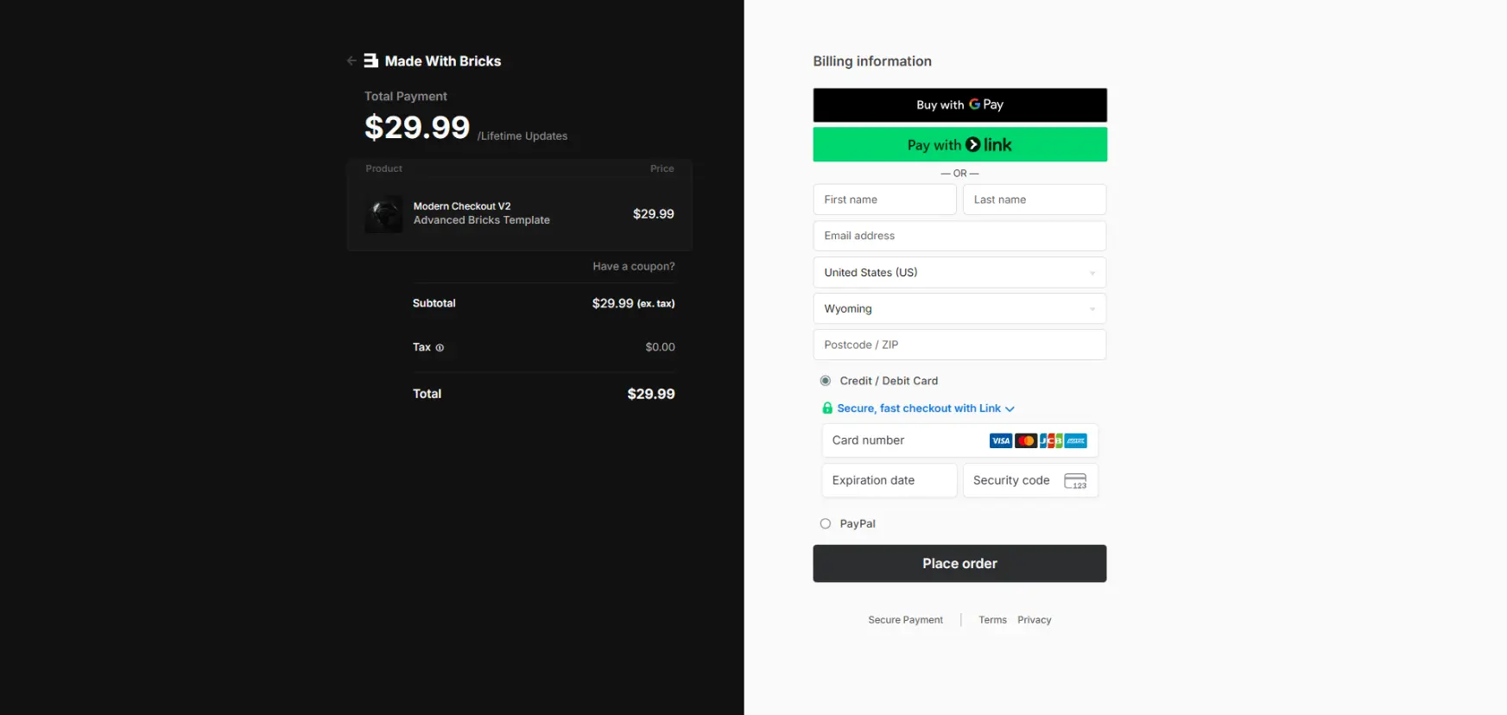Click the green lock icon near Link checkout
Screen dimensions: 1507x715
point(827,408)
